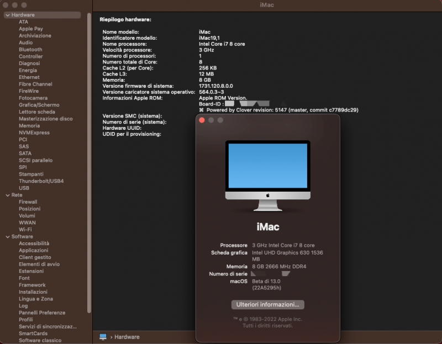Open Applicazioni under Software
Screen dimensions: 442x344
pyautogui.click(x=34, y=250)
